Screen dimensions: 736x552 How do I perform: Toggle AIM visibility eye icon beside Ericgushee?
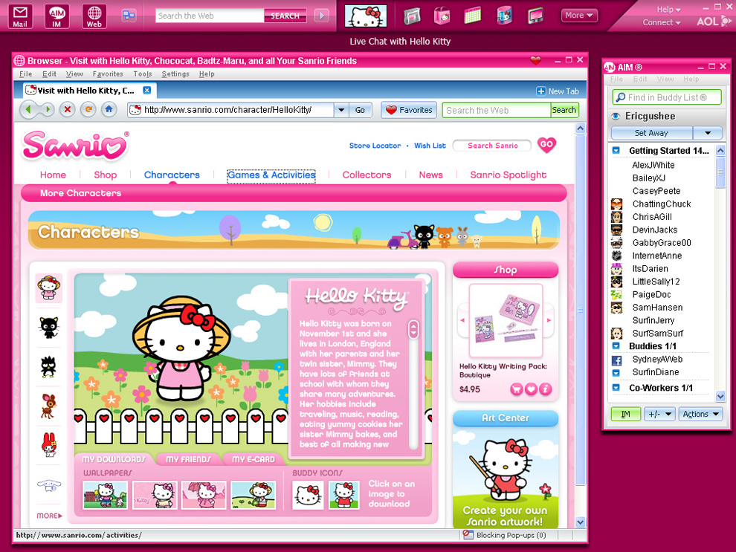coord(616,117)
